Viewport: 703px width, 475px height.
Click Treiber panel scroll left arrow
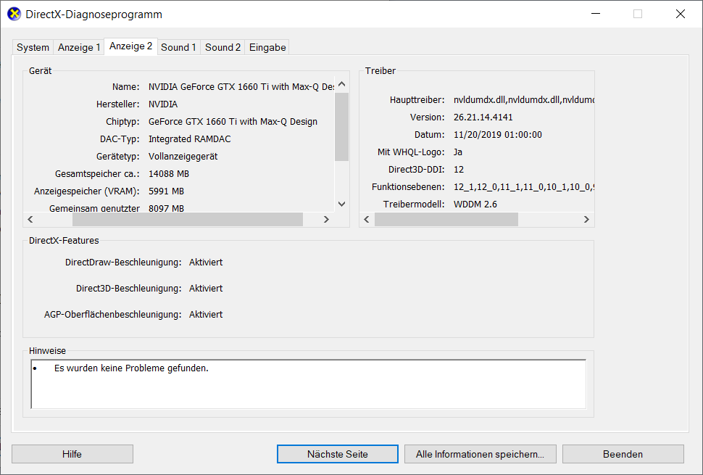coord(367,219)
